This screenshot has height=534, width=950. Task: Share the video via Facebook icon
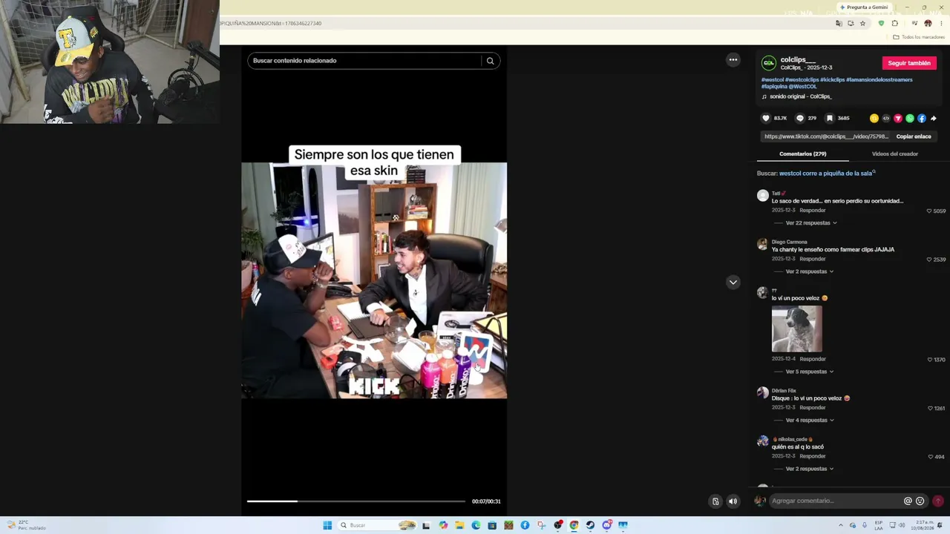(x=922, y=119)
